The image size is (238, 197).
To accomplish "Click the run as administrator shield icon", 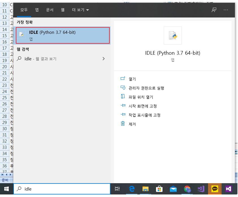I will pos(123,87).
